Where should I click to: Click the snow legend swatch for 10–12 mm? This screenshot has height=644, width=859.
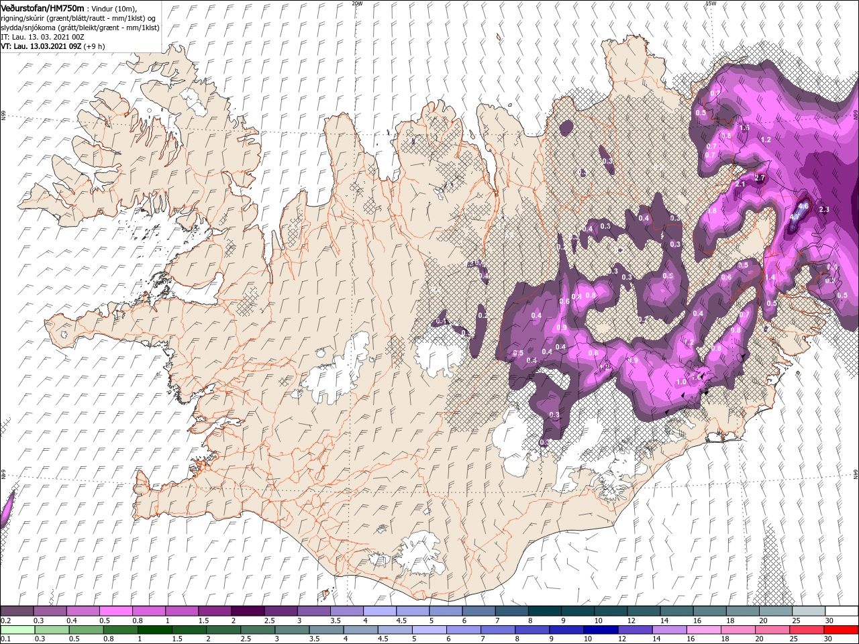(x=611, y=611)
